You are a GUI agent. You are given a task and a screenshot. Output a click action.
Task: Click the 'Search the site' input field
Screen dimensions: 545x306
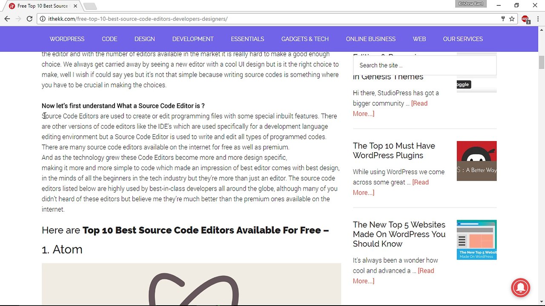tap(425, 65)
